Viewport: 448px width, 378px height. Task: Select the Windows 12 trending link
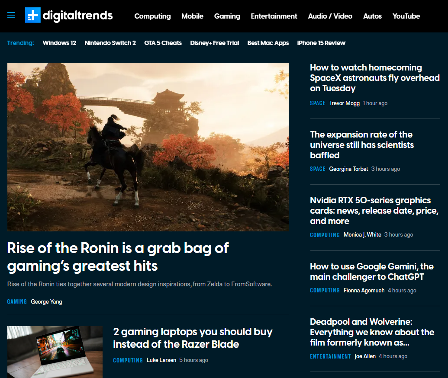point(59,43)
